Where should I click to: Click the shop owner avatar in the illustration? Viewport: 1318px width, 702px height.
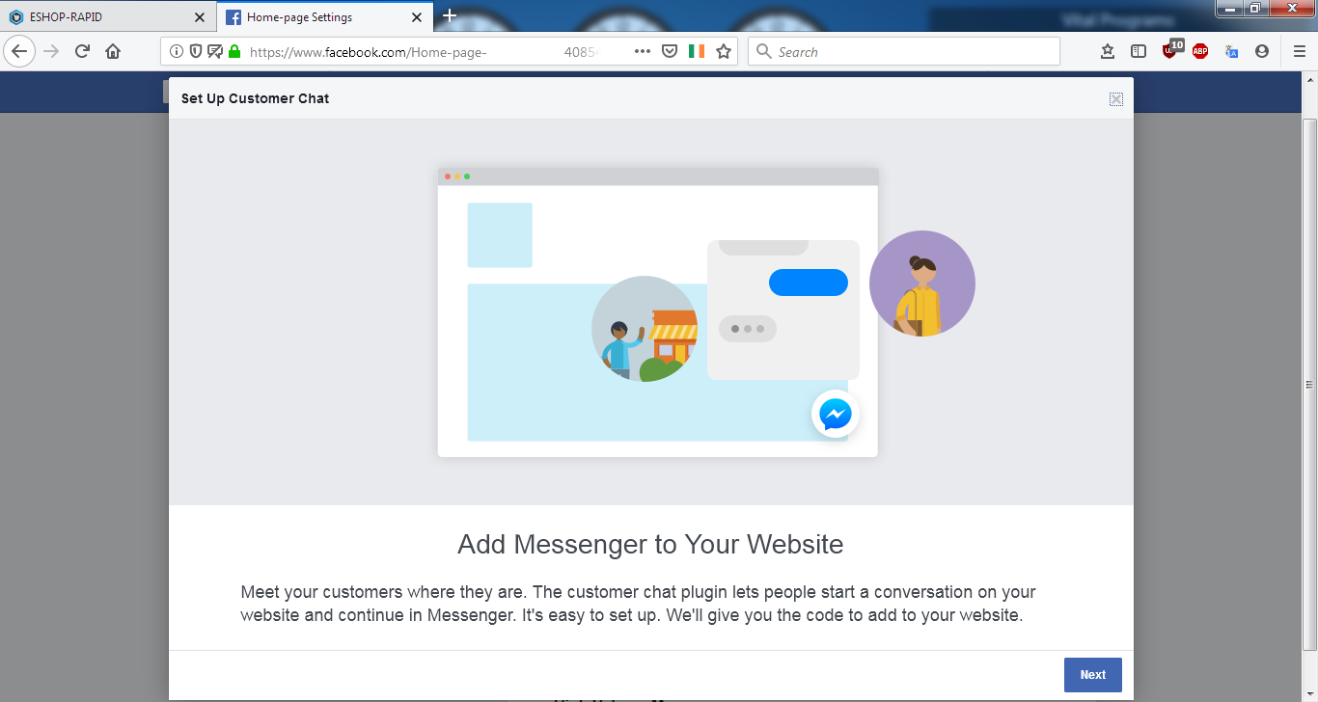[x=645, y=329]
